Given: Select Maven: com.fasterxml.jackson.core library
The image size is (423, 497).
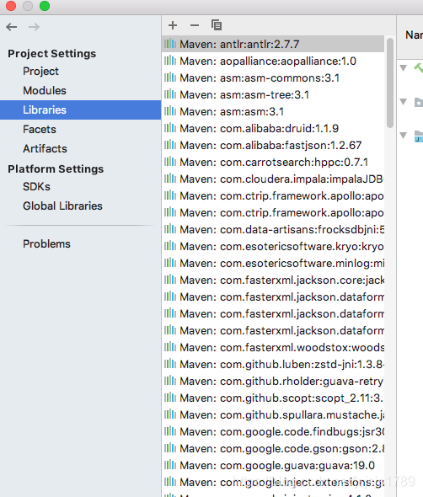Looking at the screenshot, I should click(x=273, y=280).
